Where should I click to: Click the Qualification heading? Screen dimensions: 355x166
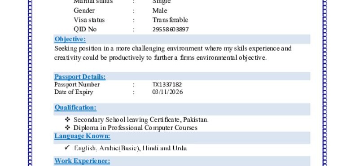[x=75, y=107]
